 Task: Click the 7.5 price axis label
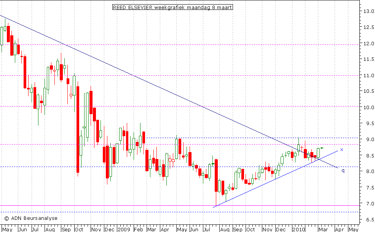(370, 188)
